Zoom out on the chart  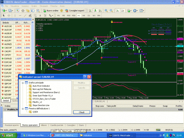[x=111, y=11]
